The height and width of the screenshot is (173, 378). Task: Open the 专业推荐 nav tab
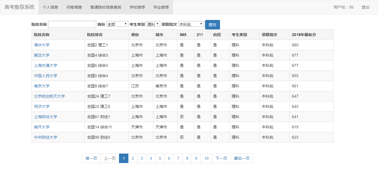(x=161, y=7)
